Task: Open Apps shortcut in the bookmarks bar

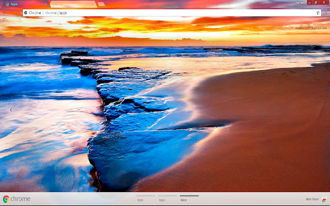Action: coord(9,21)
